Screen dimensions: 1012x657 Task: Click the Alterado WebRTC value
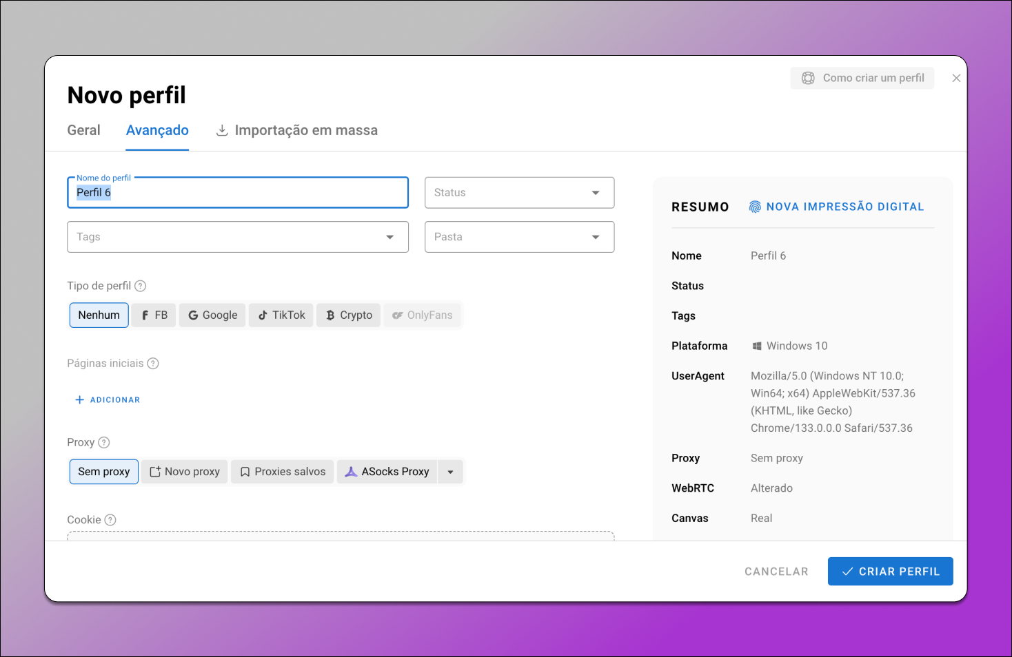coord(771,488)
